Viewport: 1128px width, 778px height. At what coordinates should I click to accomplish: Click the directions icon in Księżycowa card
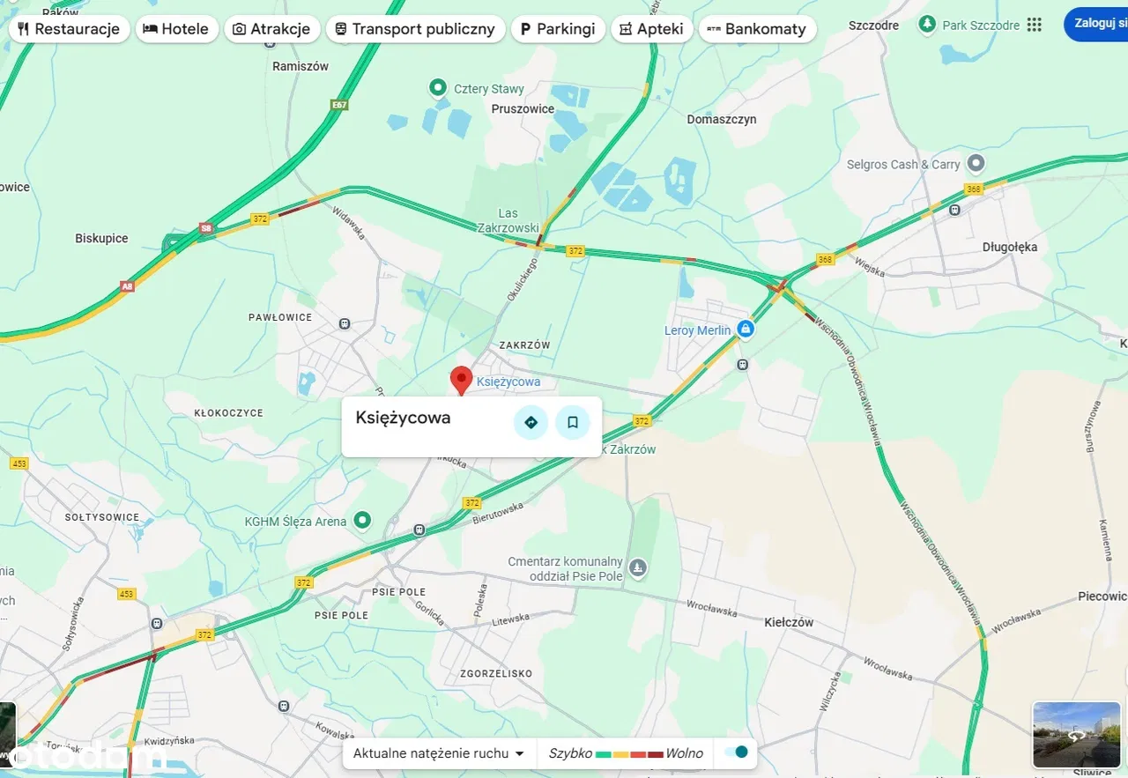pos(531,422)
